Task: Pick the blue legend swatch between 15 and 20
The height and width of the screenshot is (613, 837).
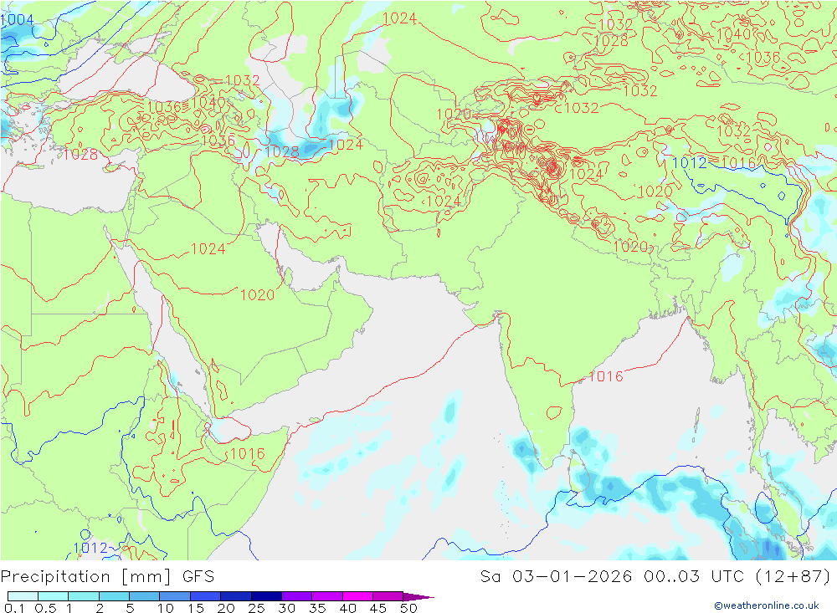Action: pos(206,596)
